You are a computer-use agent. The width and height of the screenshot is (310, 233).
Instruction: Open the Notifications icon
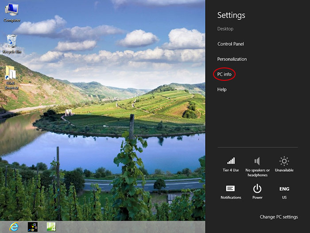pyautogui.click(x=231, y=192)
